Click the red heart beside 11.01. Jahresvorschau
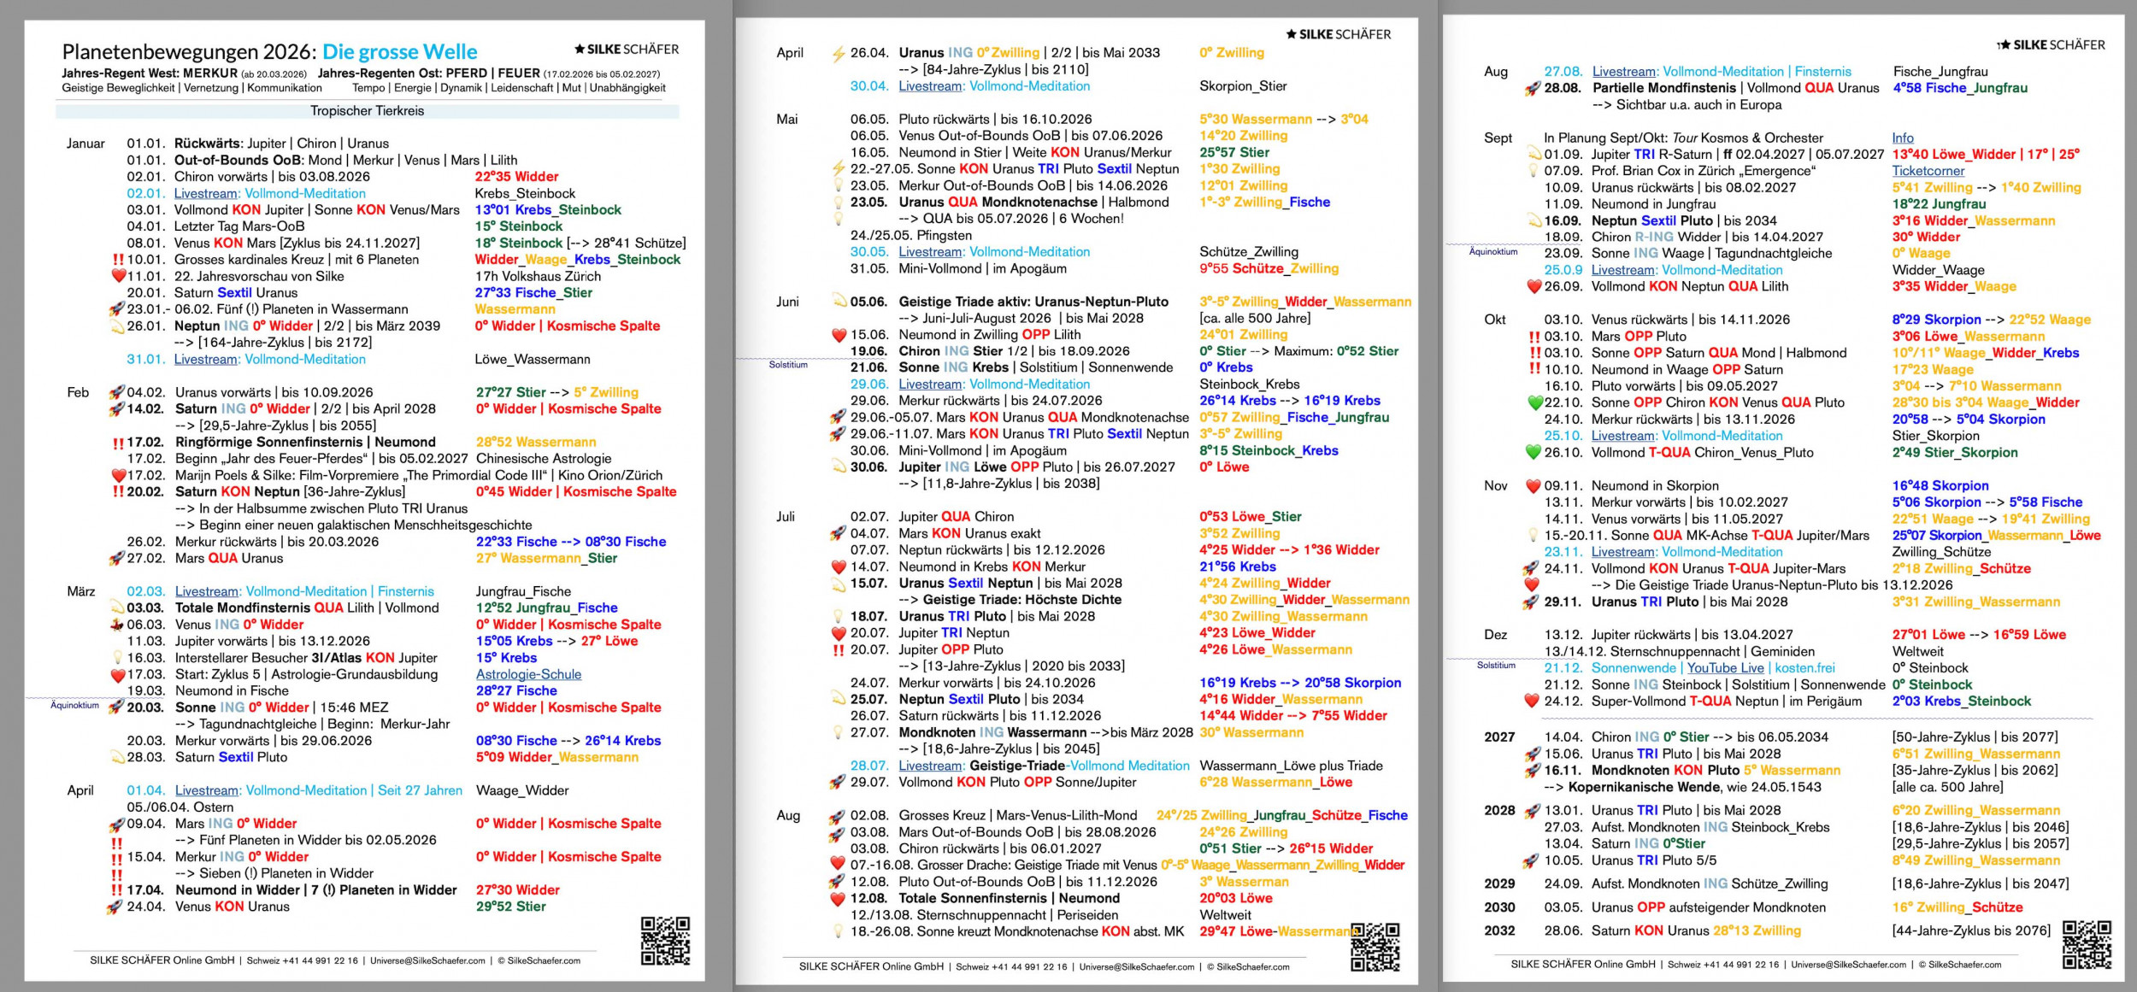Image resolution: width=2137 pixels, height=992 pixels. point(119,276)
